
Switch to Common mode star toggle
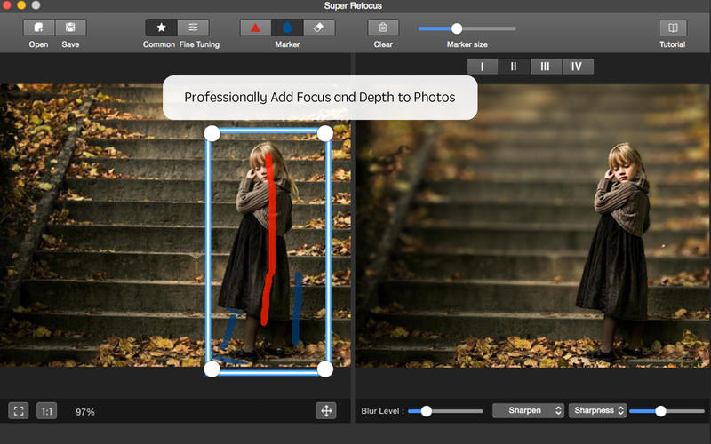161,28
